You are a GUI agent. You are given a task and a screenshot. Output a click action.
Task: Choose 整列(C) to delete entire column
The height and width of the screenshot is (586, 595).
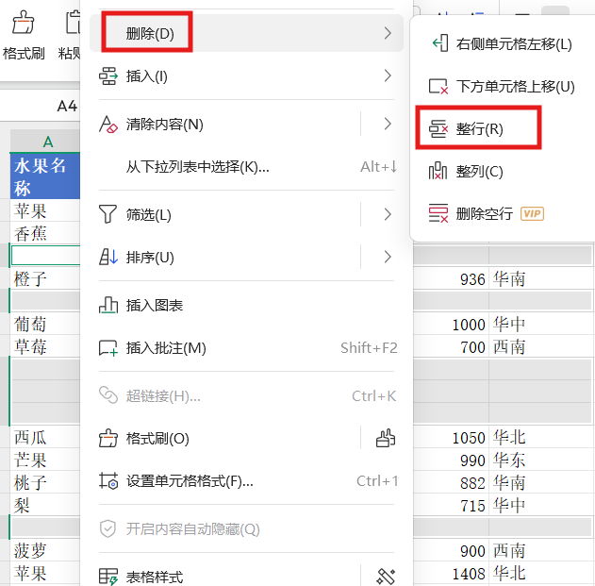click(x=503, y=172)
